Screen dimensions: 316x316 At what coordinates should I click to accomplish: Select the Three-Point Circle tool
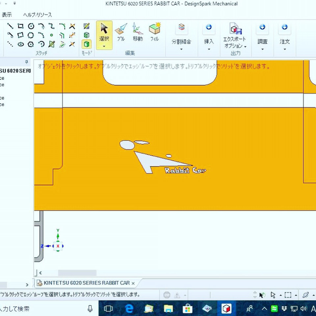(x=31, y=35)
